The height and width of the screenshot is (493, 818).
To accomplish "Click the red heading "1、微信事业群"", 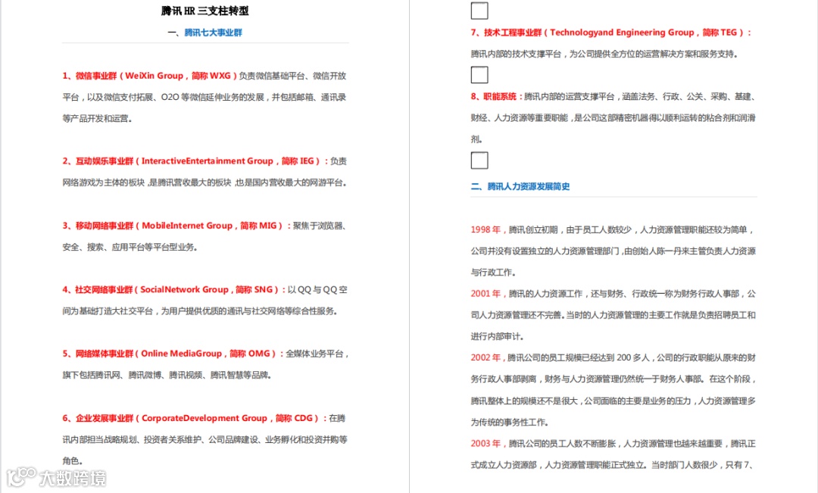I will [89, 76].
